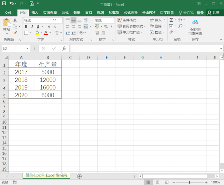Switch to the 插入 ribbon tab
The image size is (224, 185).
pos(35,13)
